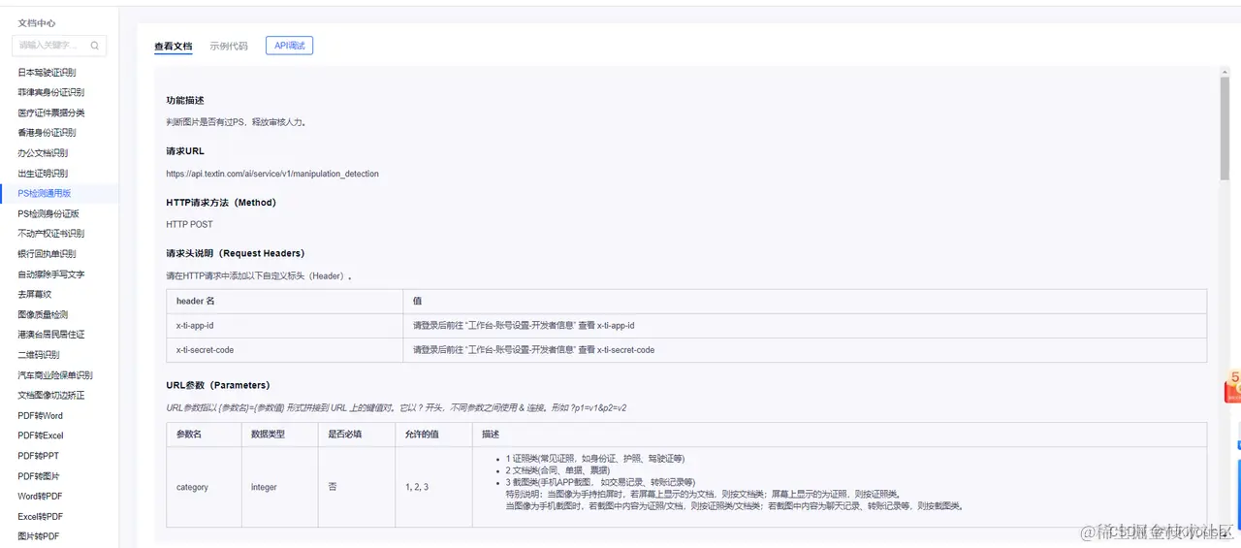Open the API调试 button

289,46
